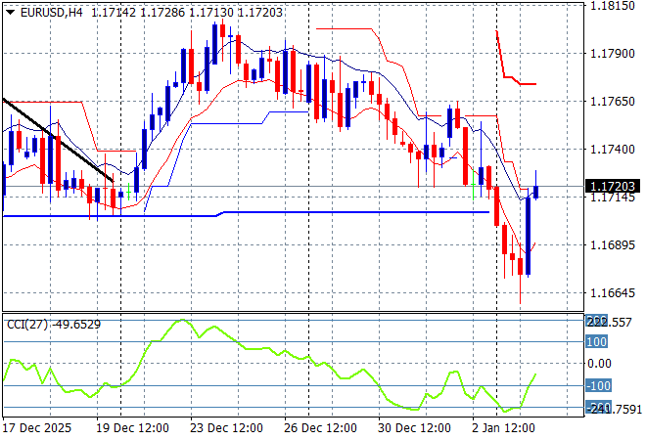
Task: Click the 17 Dec 2025 date label
Action: tap(36, 428)
